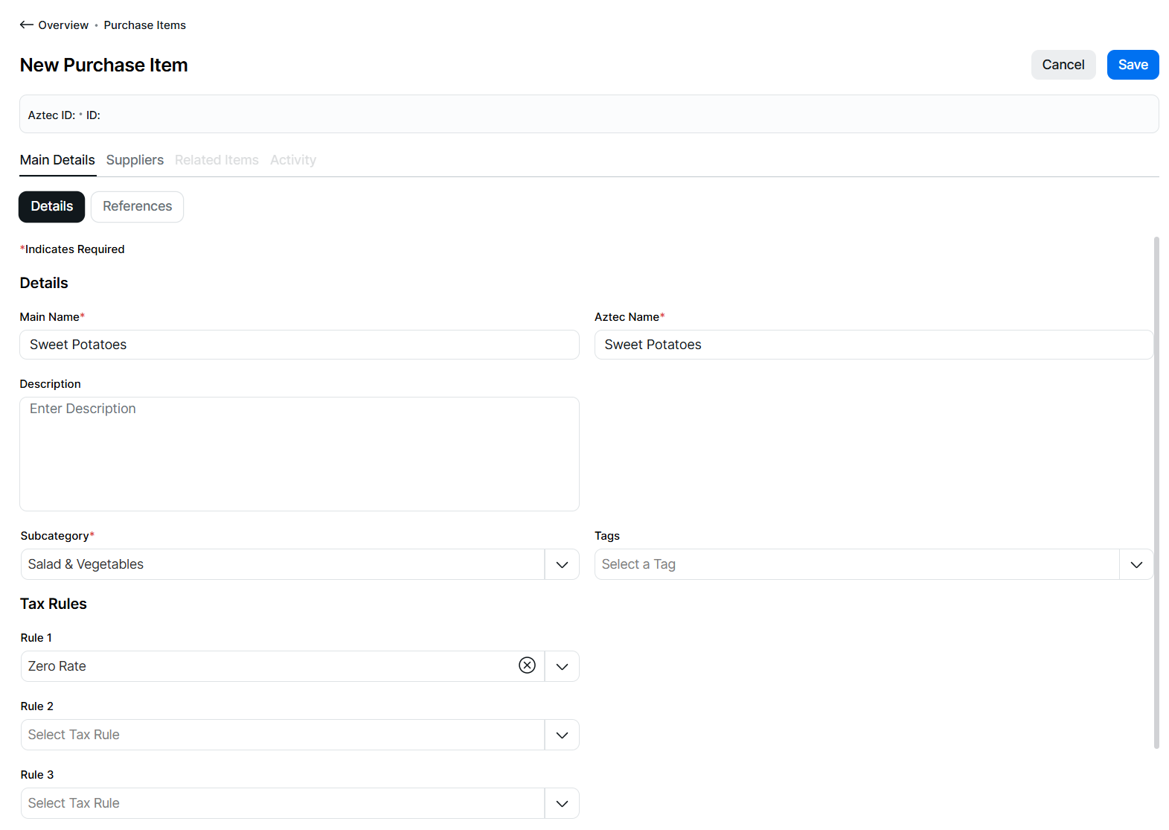This screenshot has height=830, width=1169.
Task: Switch to the Suppliers tab
Action: pyautogui.click(x=135, y=160)
